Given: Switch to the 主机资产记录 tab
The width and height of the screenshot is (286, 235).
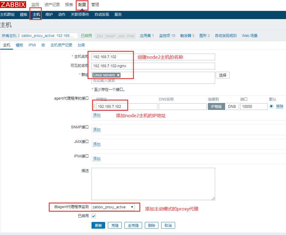Looking at the screenshot, I should 62,45.
